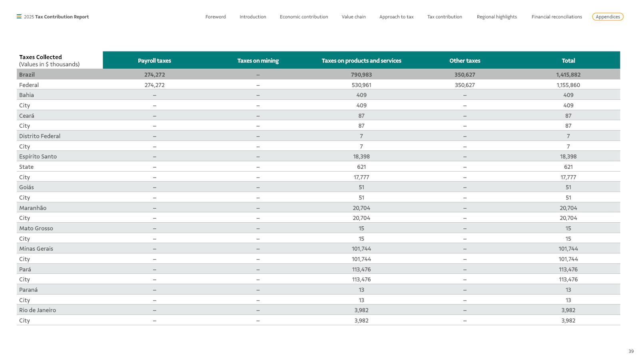Navigate to Economic contribution
The height and width of the screenshot is (358, 640).
304,17
